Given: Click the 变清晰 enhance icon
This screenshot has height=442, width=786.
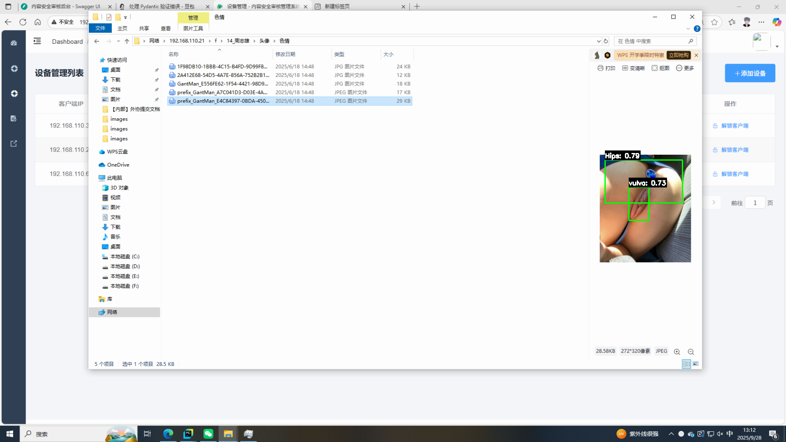Looking at the screenshot, I should [x=633, y=68].
